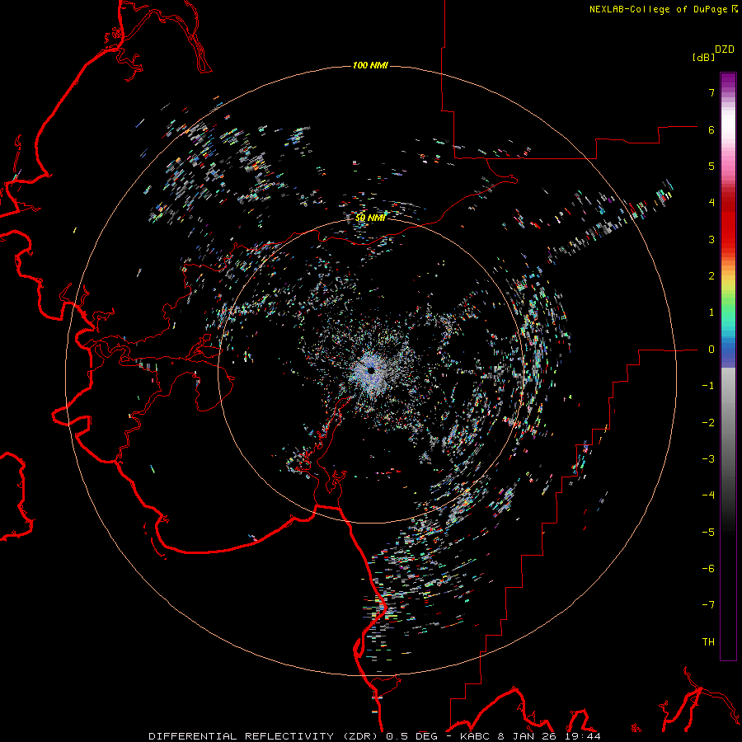Click the -4 value on color scale
Screen dimensions: 742x742
coord(708,495)
